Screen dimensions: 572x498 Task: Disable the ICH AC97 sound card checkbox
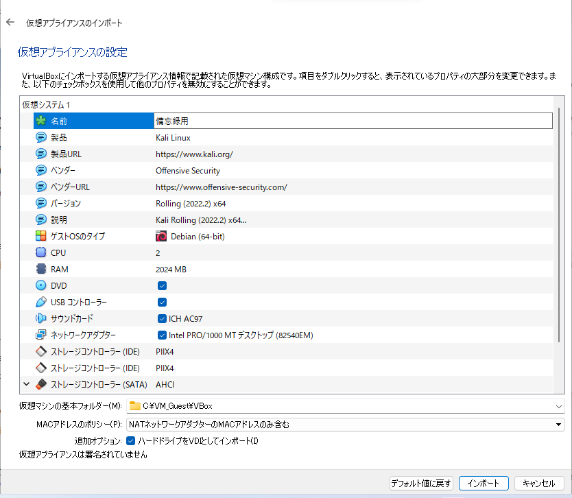click(163, 318)
